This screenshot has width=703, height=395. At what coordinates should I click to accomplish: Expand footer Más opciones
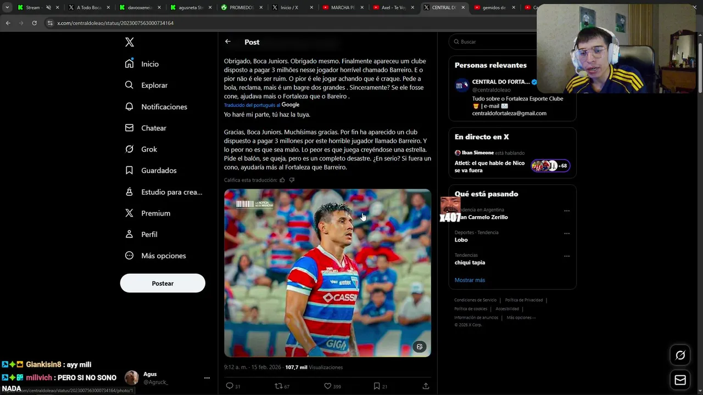[521, 318]
